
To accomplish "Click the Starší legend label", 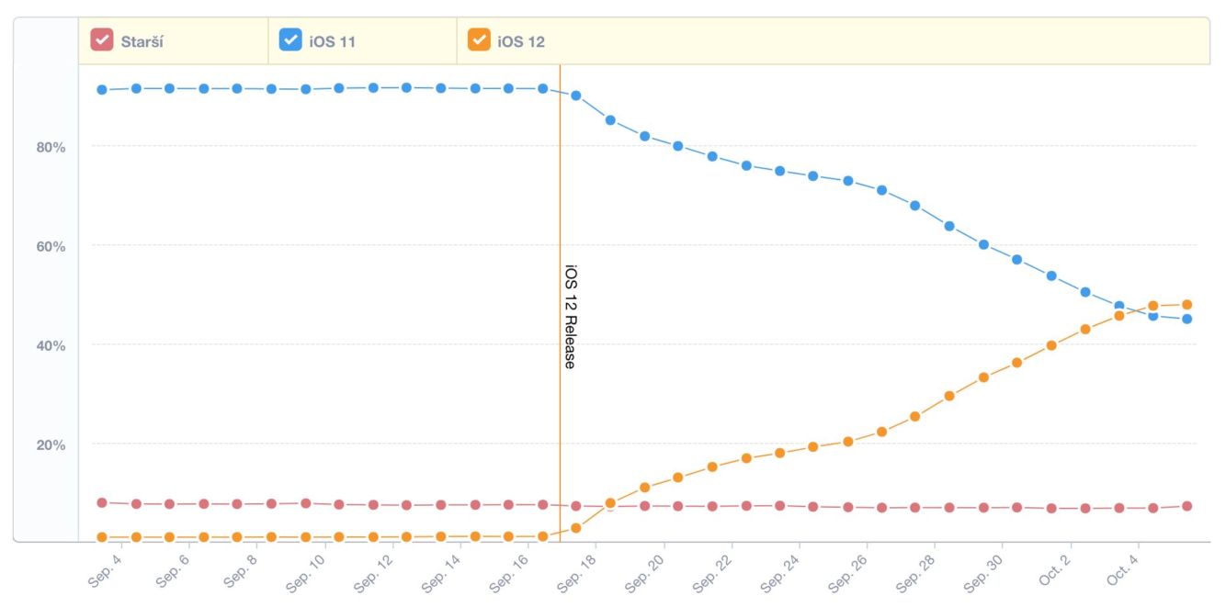I will coord(142,41).
